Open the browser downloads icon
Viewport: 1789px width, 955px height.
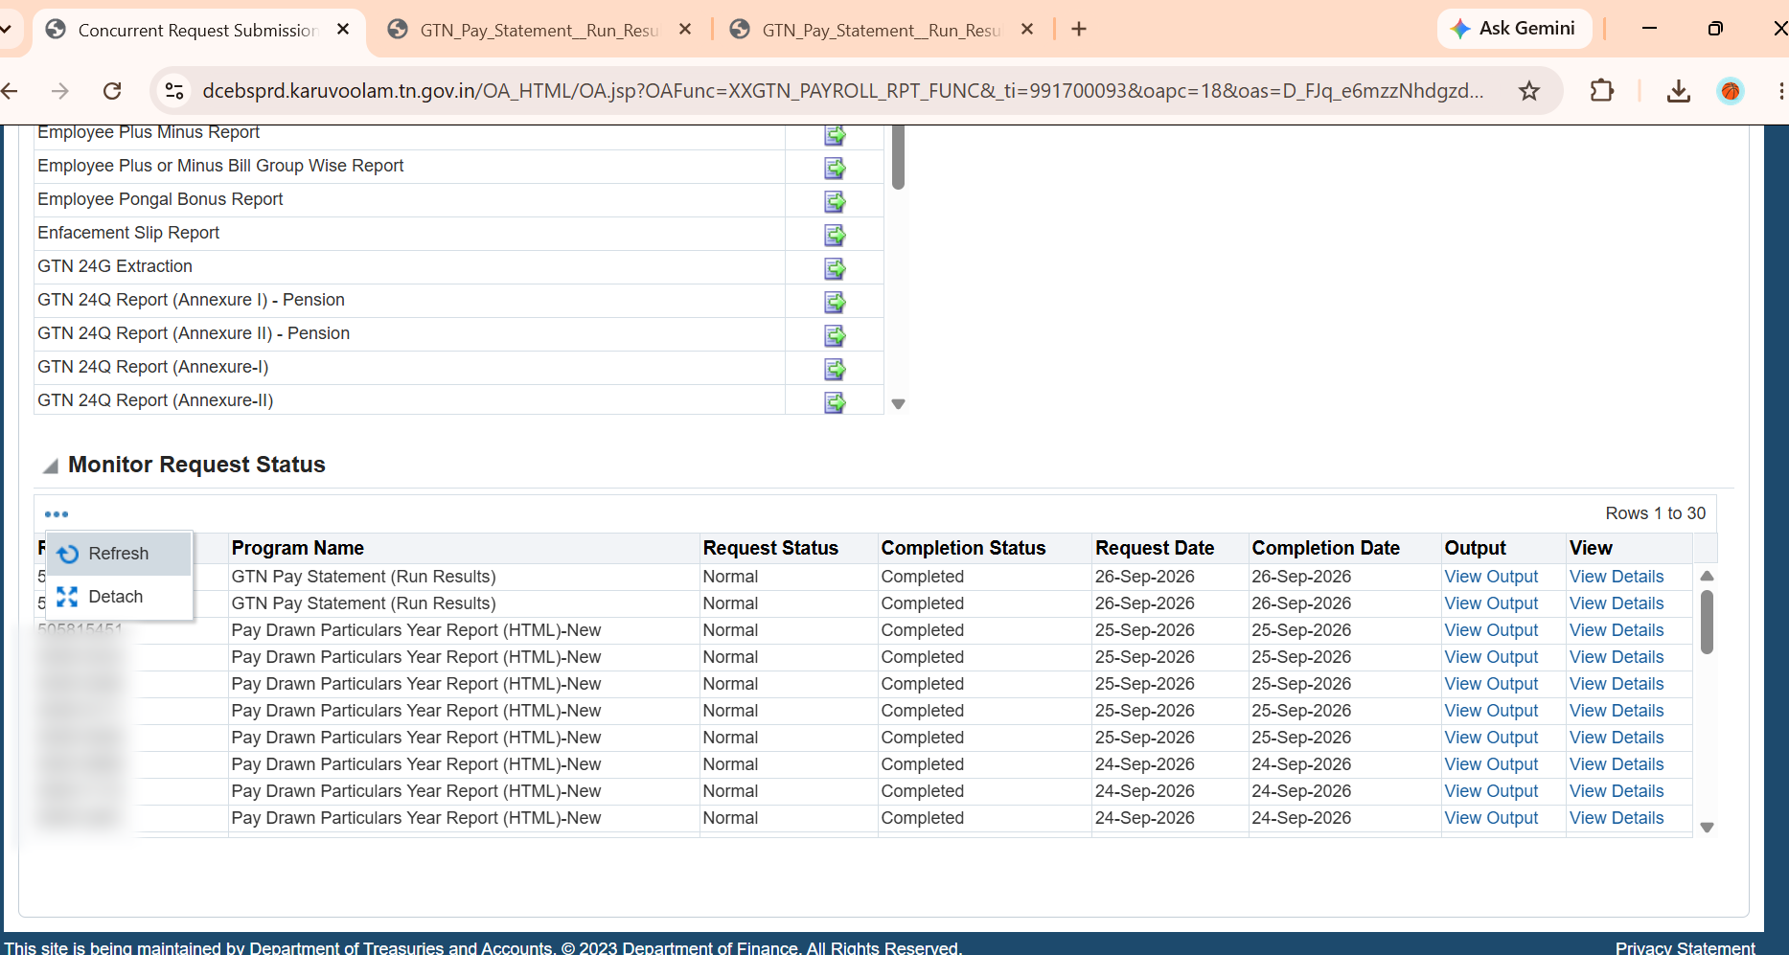[x=1679, y=91]
